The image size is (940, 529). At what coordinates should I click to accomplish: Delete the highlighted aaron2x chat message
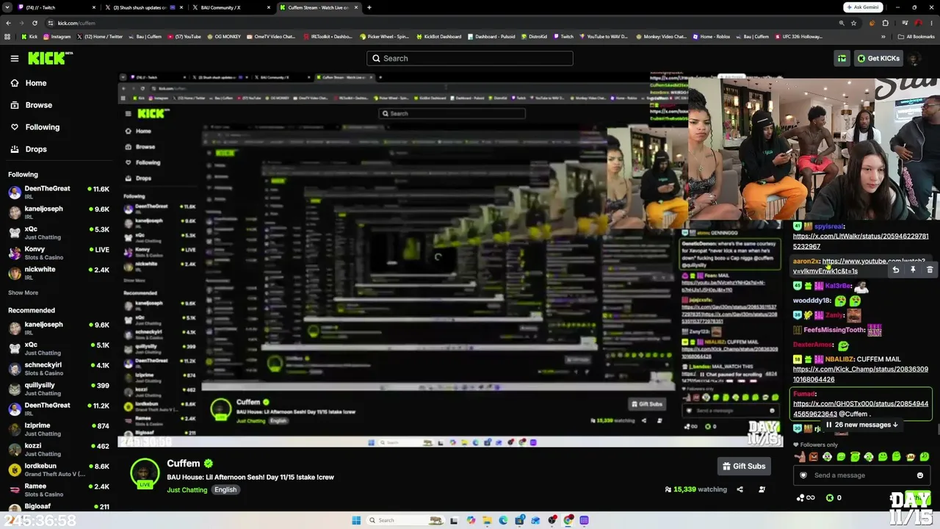pyautogui.click(x=929, y=270)
